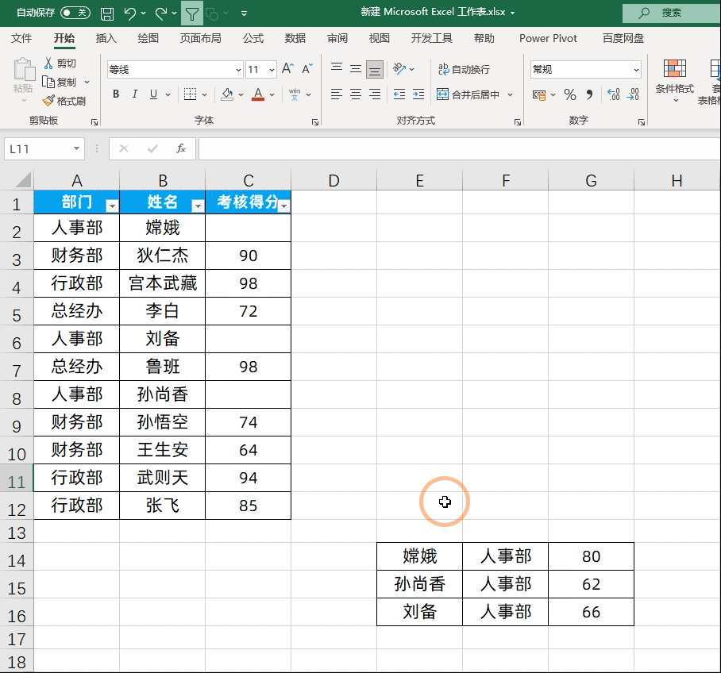Open the Font group dialog launcher arrow

tap(314, 120)
